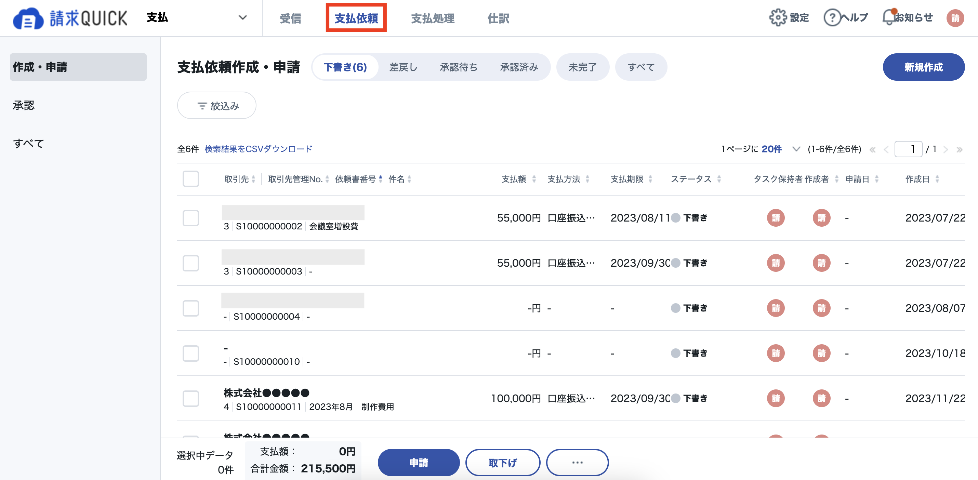Screen dimensions: 978x480
Task: Open settings via the gear icon
Action: click(778, 17)
